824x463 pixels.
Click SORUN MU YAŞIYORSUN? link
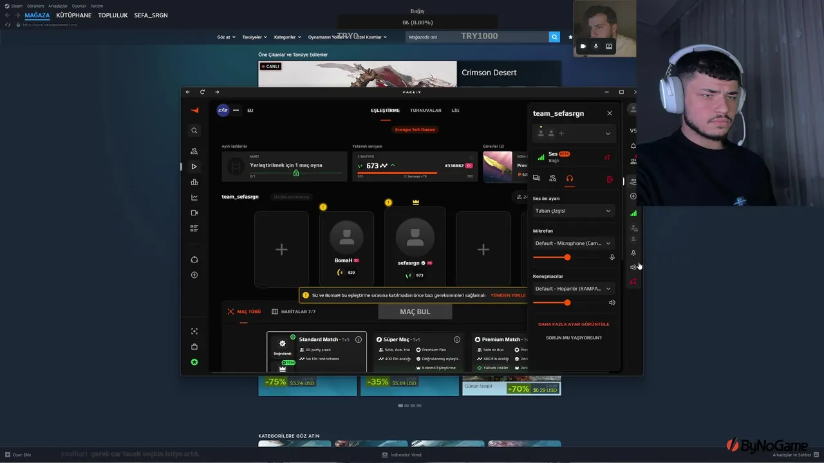click(x=574, y=338)
